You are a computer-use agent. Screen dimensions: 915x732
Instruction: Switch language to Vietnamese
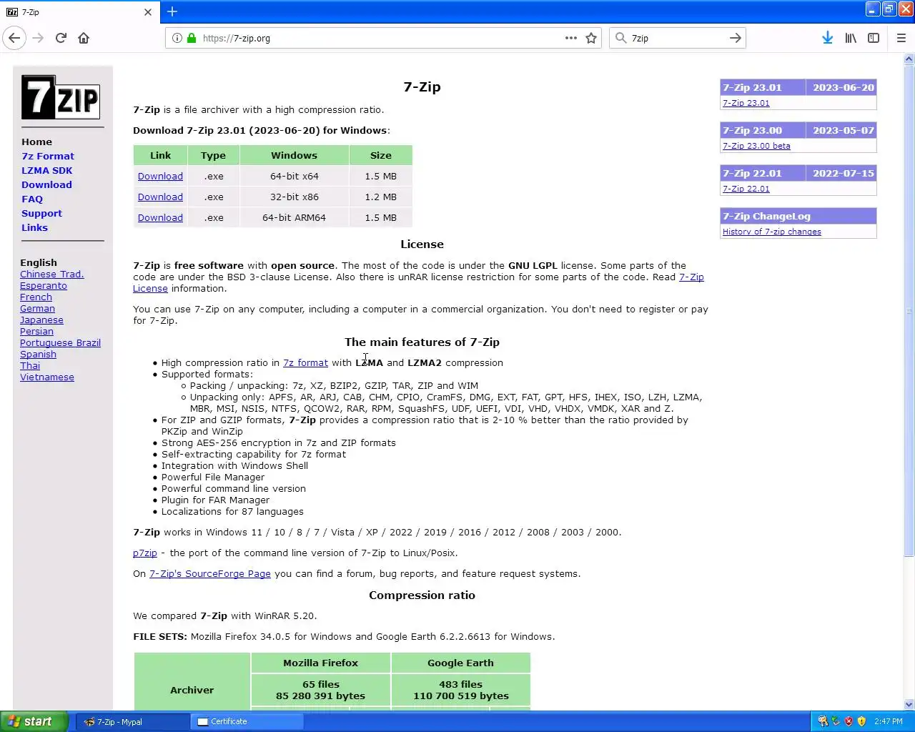[47, 377]
